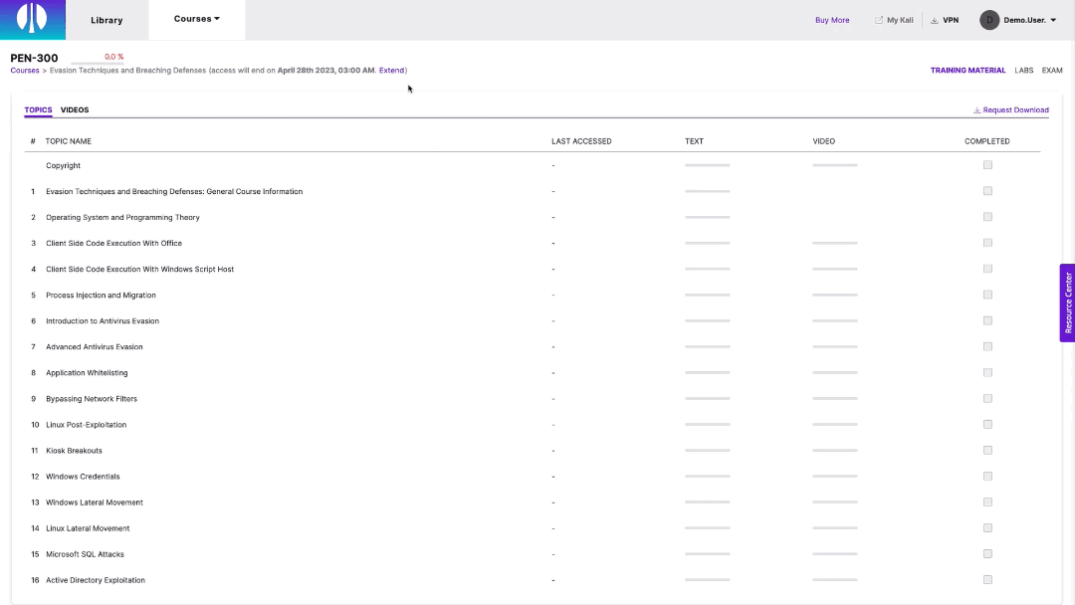Screen dimensions: 1075x605
Task: Click the My Kali external link icon
Action: click(x=880, y=19)
